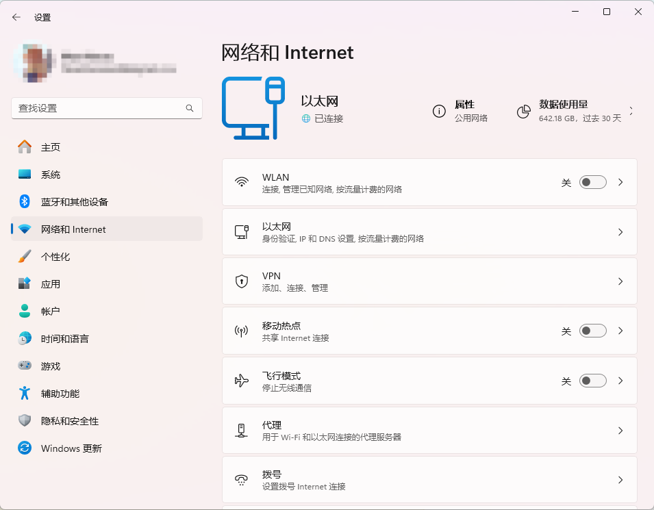
Task: Click the Ethernet row monitor icon
Action: [242, 232]
